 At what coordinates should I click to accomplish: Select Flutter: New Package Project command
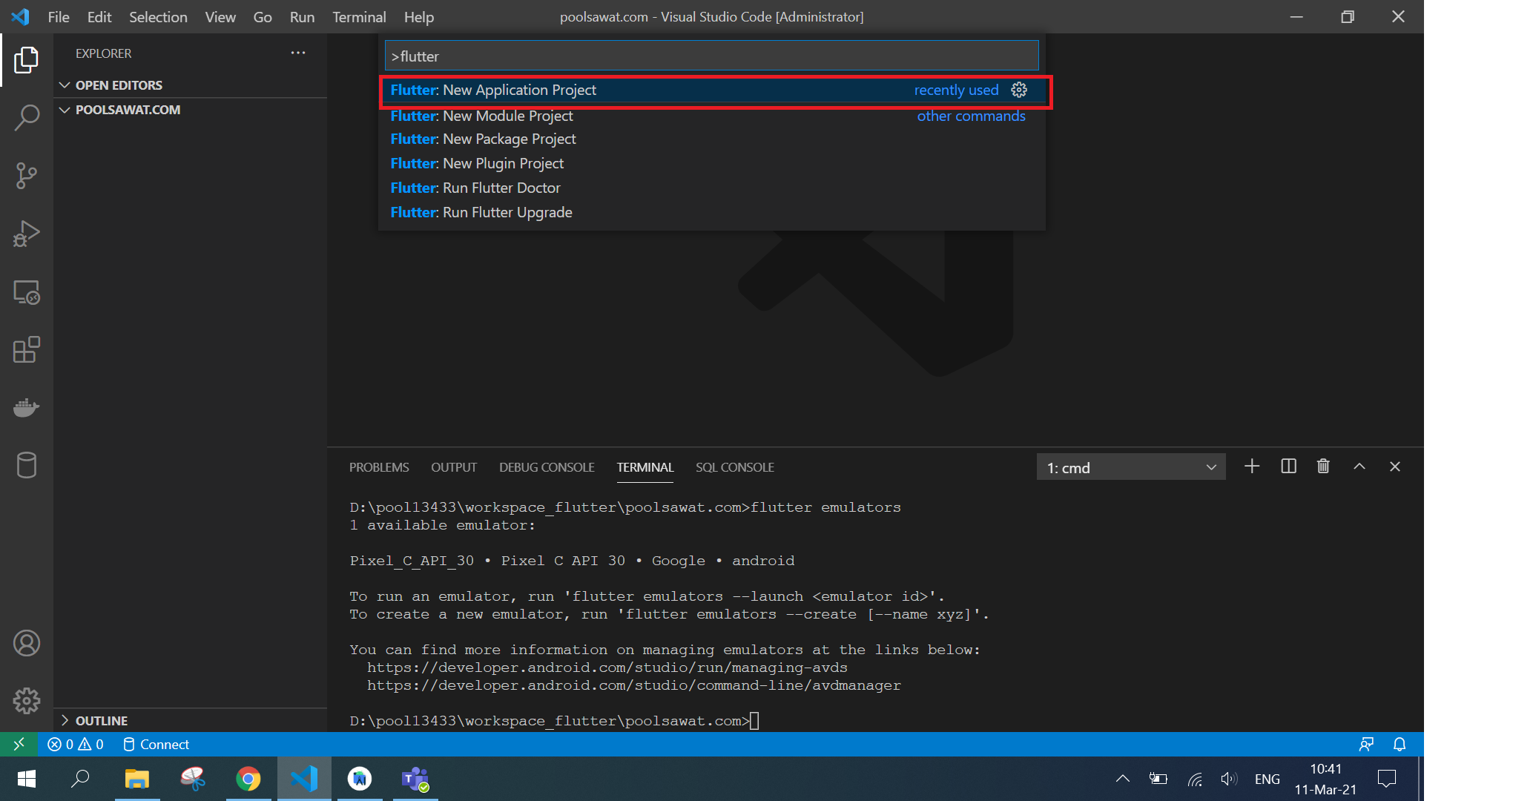(712, 139)
